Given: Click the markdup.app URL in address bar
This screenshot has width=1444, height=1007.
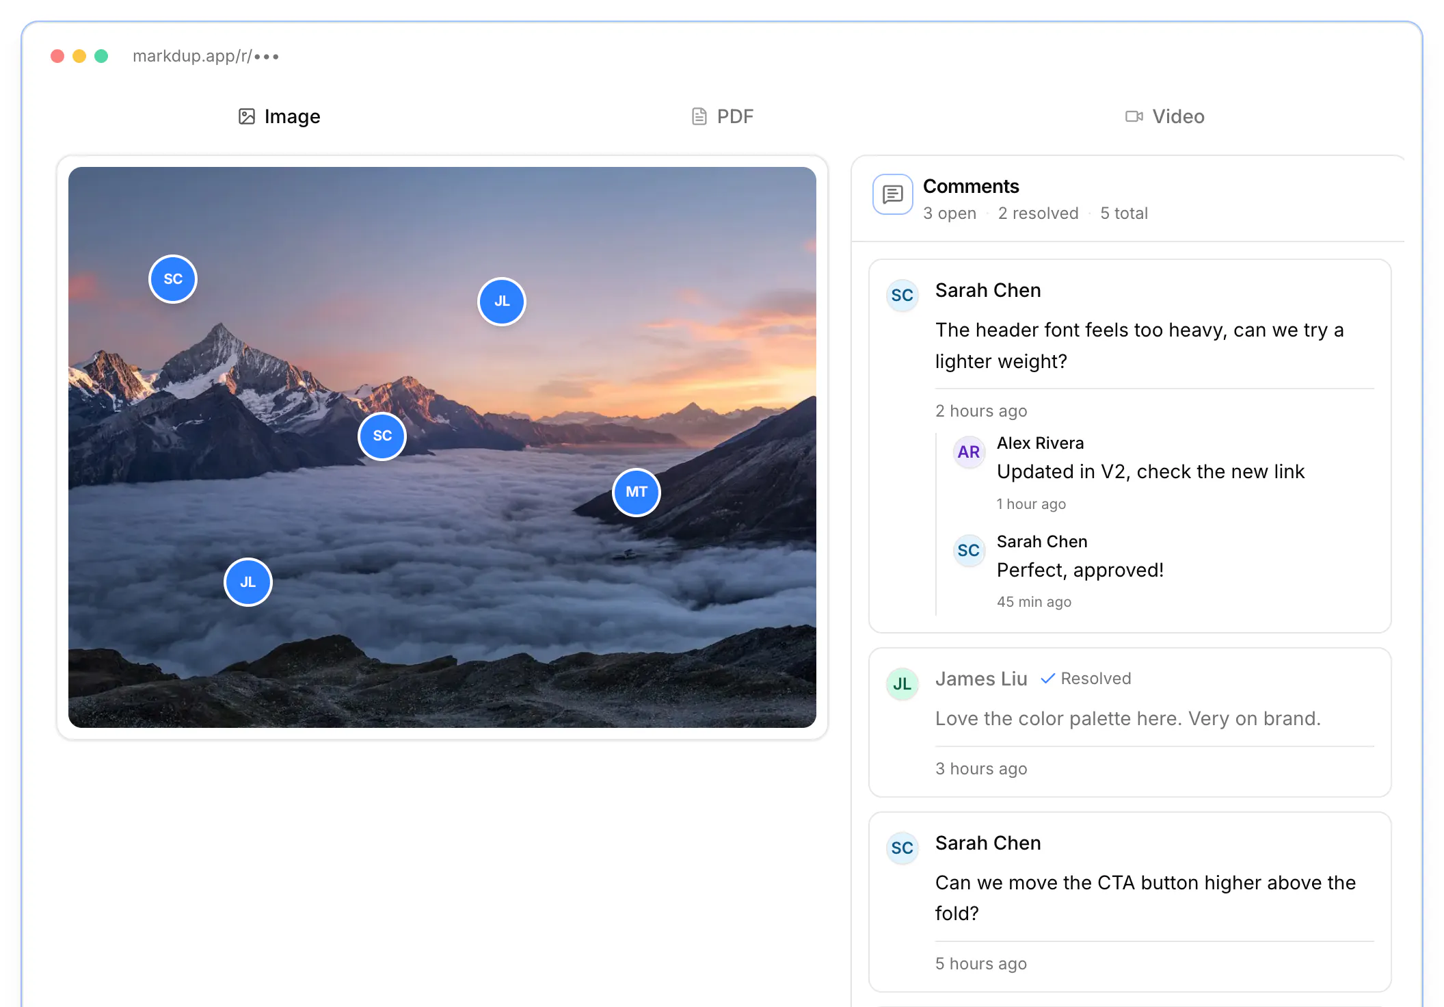Looking at the screenshot, I should [206, 56].
